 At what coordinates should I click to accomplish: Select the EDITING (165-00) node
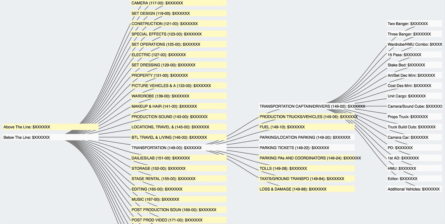click(x=179, y=189)
